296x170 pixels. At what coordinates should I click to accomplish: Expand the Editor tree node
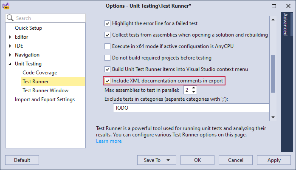[x=10, y=37]
